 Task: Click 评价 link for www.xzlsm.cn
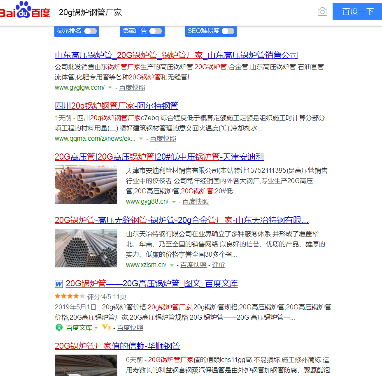219,265
